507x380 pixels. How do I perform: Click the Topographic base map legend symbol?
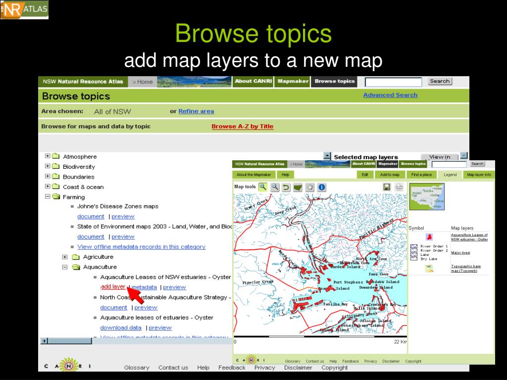click(429, 268)
